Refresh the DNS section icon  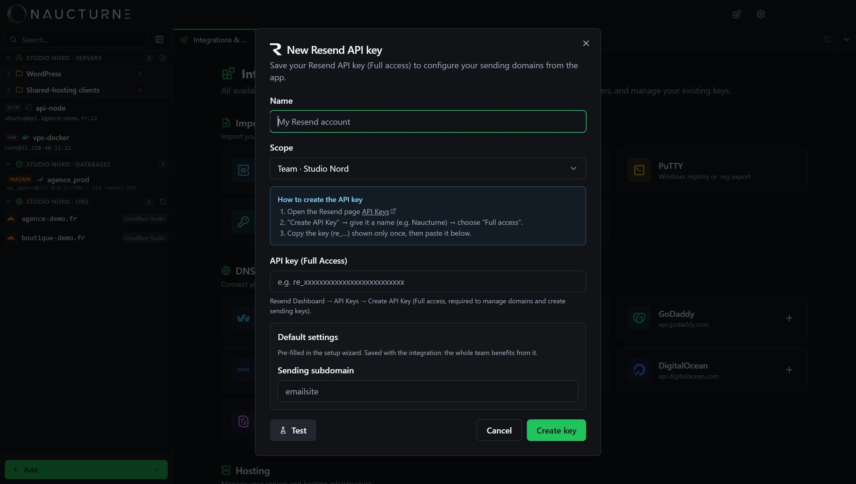(x=163, y=201)
